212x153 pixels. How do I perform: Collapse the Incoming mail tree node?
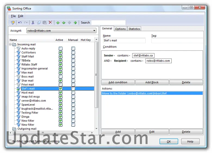tap(10, 44)
